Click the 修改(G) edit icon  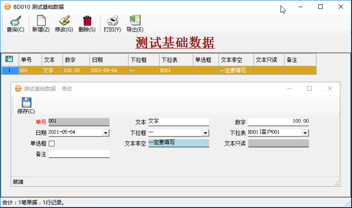65,21
